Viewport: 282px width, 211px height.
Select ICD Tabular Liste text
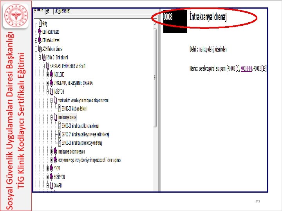[51, 32]
